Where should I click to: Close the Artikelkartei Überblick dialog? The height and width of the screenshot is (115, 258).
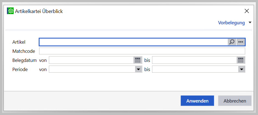click(247, 11)
